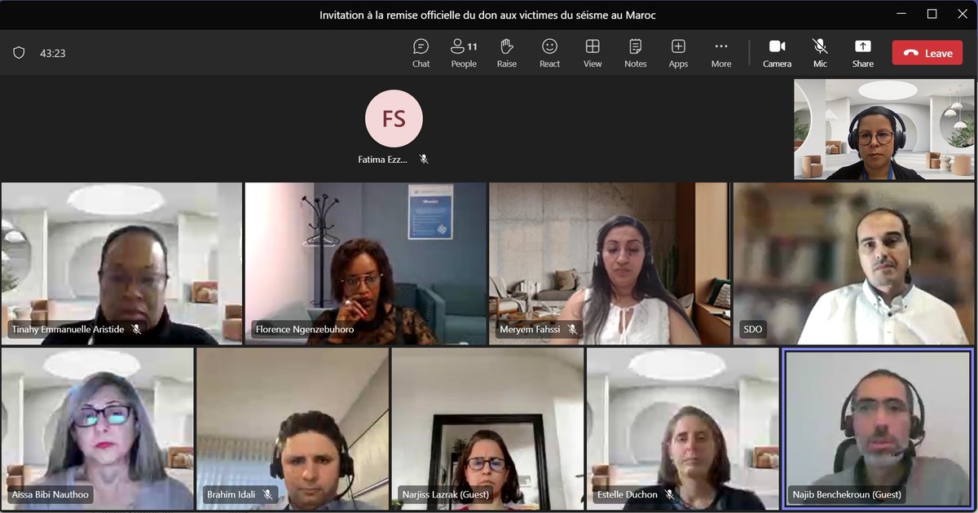
Task: Close the Teams meeting window
Action: 962,14
